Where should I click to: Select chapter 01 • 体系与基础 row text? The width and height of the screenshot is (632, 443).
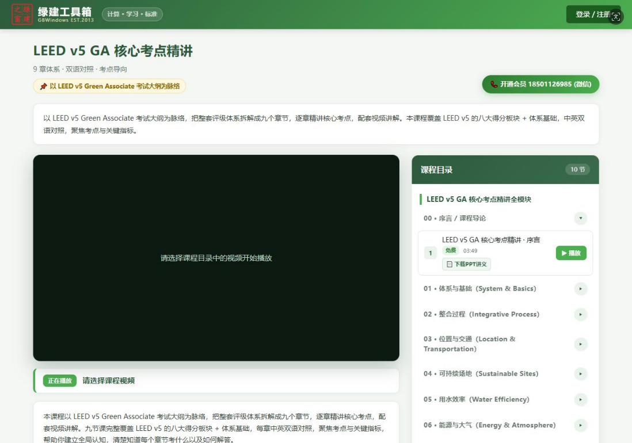[x=479, y=289]
